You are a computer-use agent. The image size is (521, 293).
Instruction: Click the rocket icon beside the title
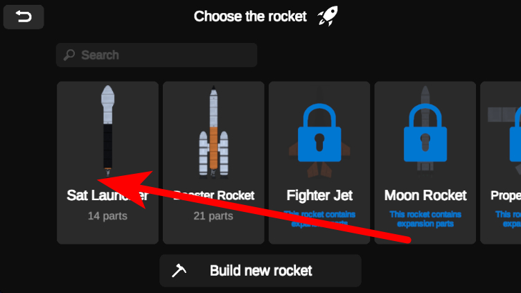[x=328, y=17]
